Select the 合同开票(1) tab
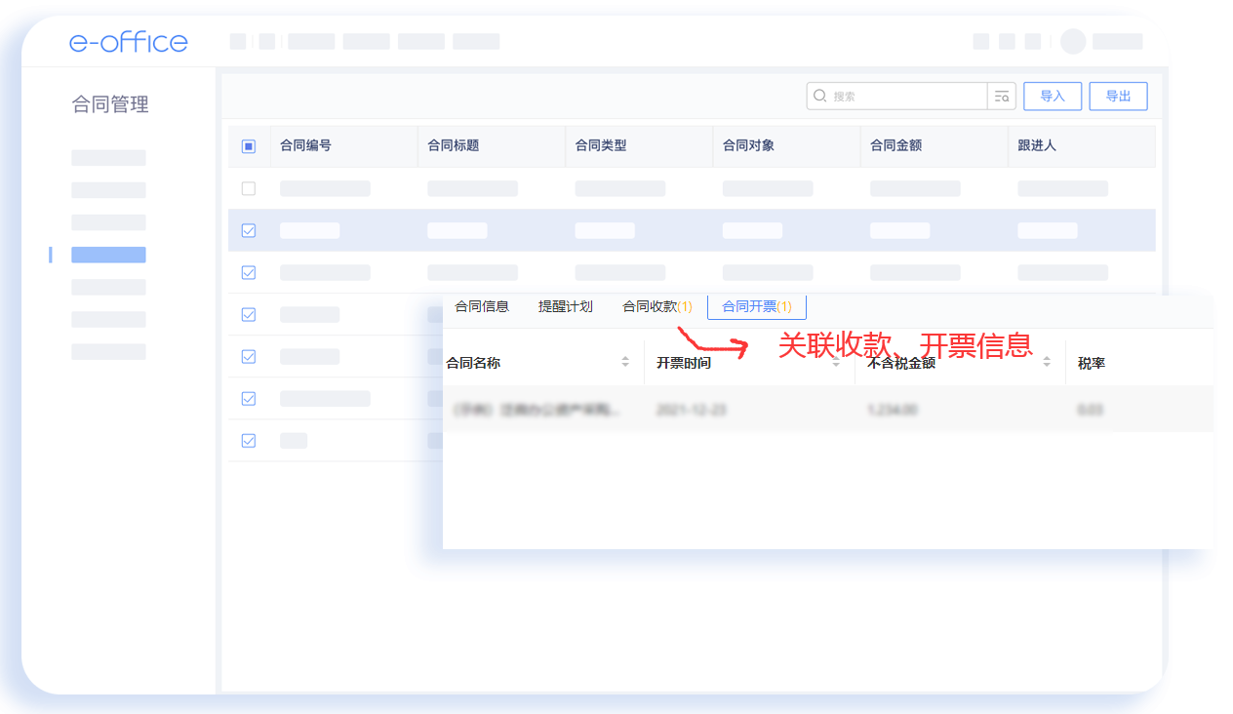 pos(757,306)
